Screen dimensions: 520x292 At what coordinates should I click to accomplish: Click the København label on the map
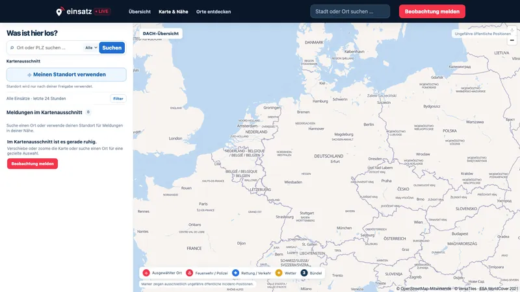[354, 52]
